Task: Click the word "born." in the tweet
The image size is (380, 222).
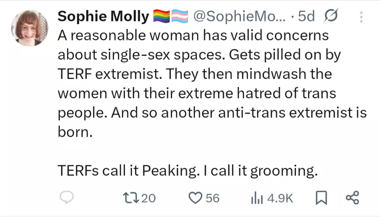Action: [75, 132]
